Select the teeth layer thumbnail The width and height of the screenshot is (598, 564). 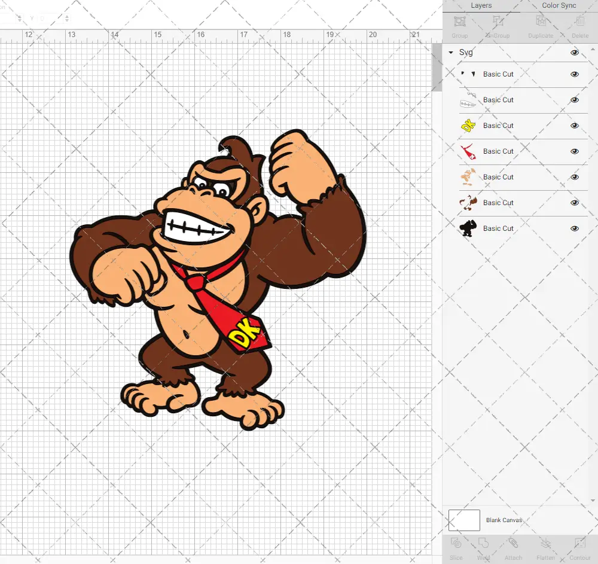[468, 100]
